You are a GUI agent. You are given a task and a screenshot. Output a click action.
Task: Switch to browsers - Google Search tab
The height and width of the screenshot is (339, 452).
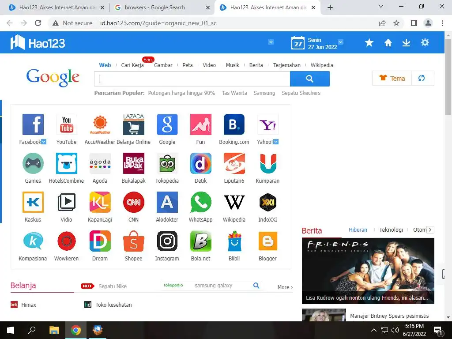click(x=162, y=8)
